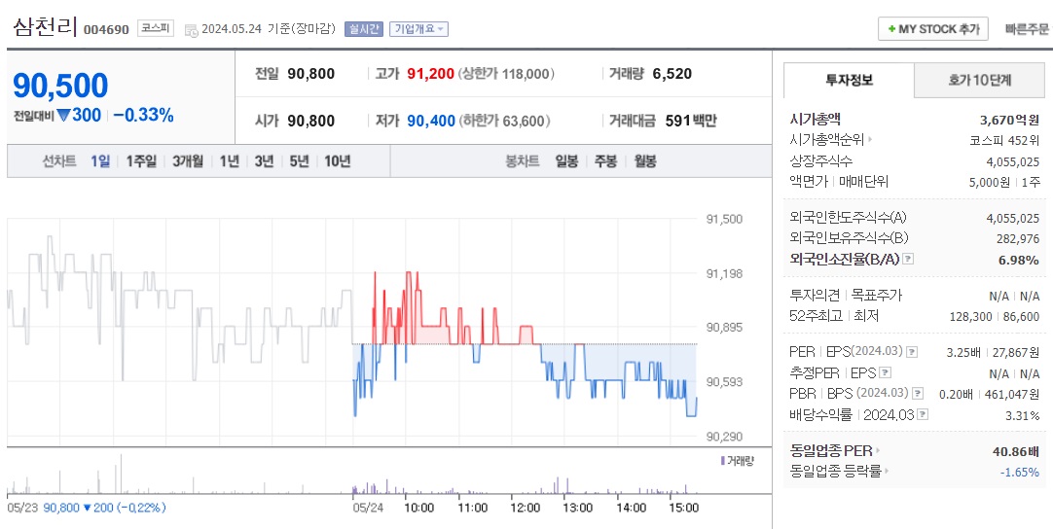
Task: Click the 동일업종 PER value 40.86배
Action: click(1016, 451)
